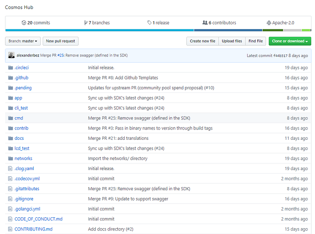This screenshot has width=315, height=234.
Task: Click dark green language bar segment
Action: click(273, 30)
